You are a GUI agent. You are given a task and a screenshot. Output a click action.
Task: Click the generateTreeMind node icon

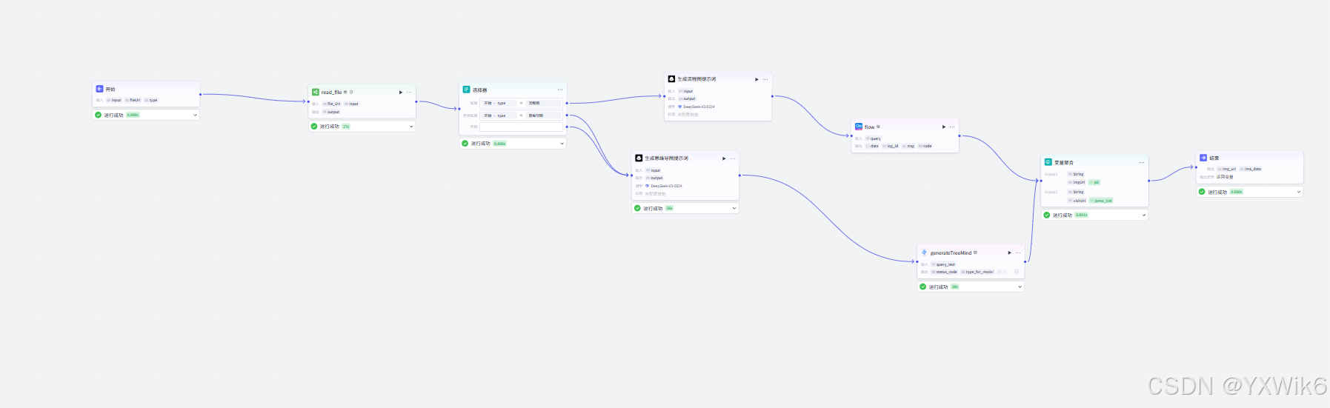tap(924, 253)
